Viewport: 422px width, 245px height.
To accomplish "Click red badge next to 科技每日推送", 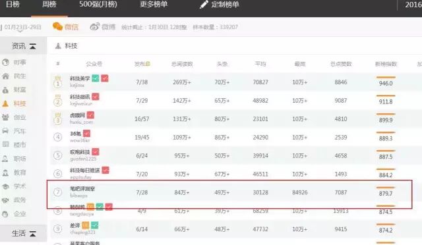I will 105,170.
